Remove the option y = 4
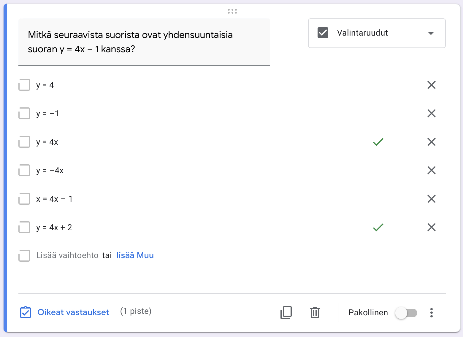Screen dimensions: 463x337 (431, 85)
